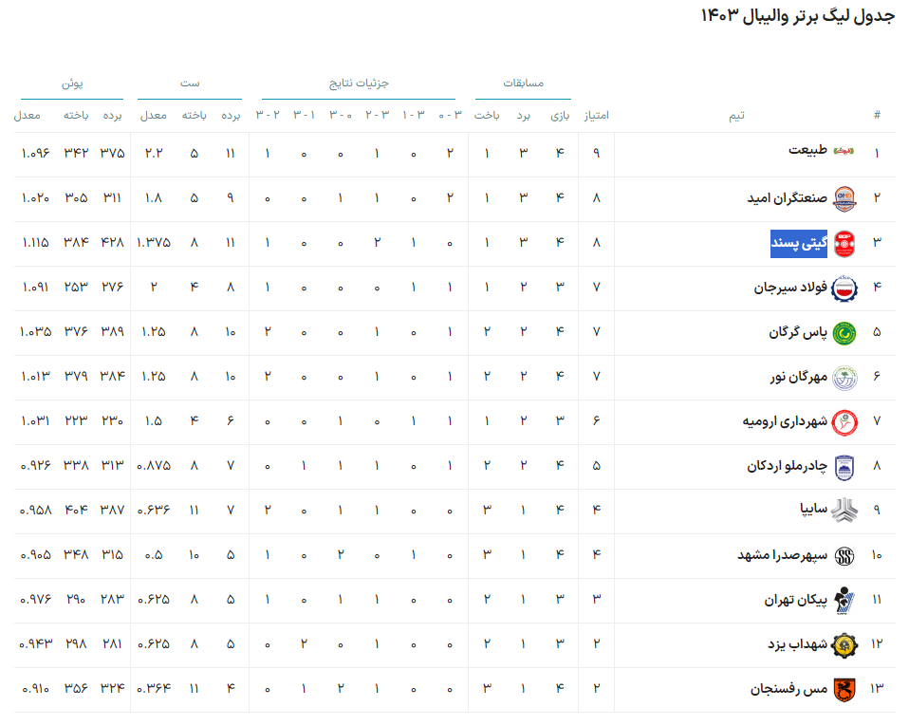Click the باخت column header under مسابقات

487,116
